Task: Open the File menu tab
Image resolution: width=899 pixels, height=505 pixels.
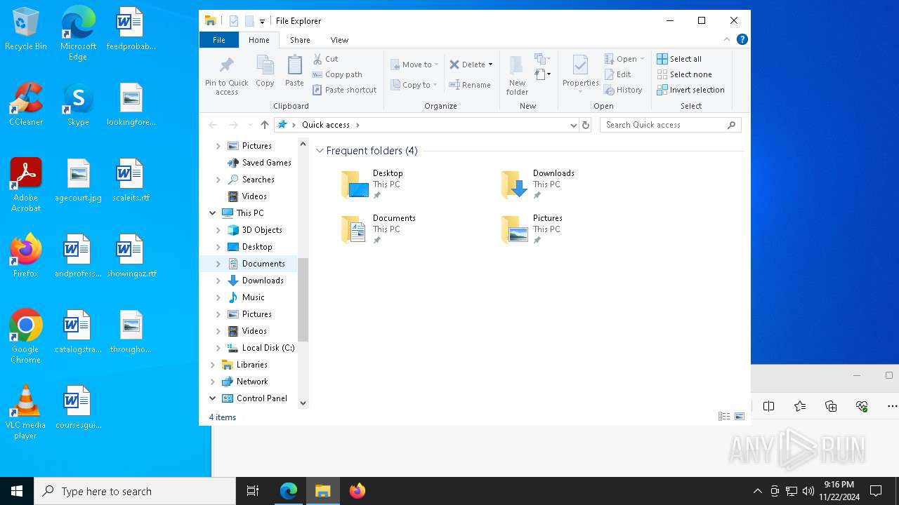Action: coord(219,40)
